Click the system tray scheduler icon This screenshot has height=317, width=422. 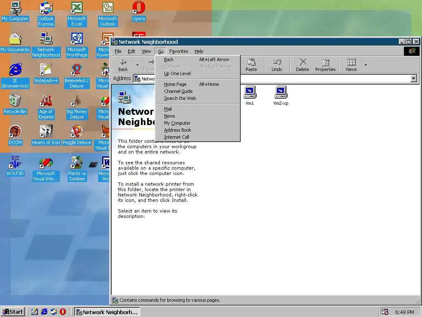[x=384, y=312]
